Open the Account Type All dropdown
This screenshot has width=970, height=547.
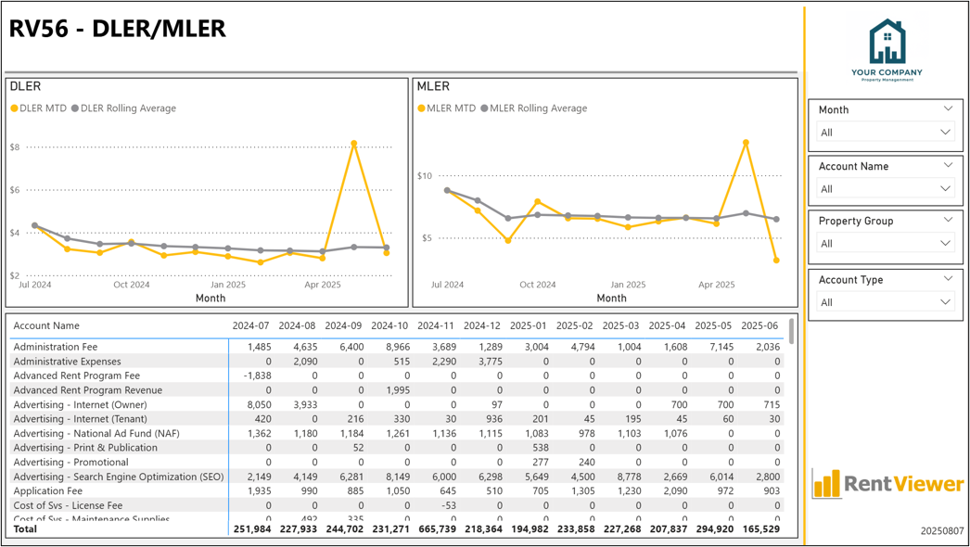[x=886, y=302]
